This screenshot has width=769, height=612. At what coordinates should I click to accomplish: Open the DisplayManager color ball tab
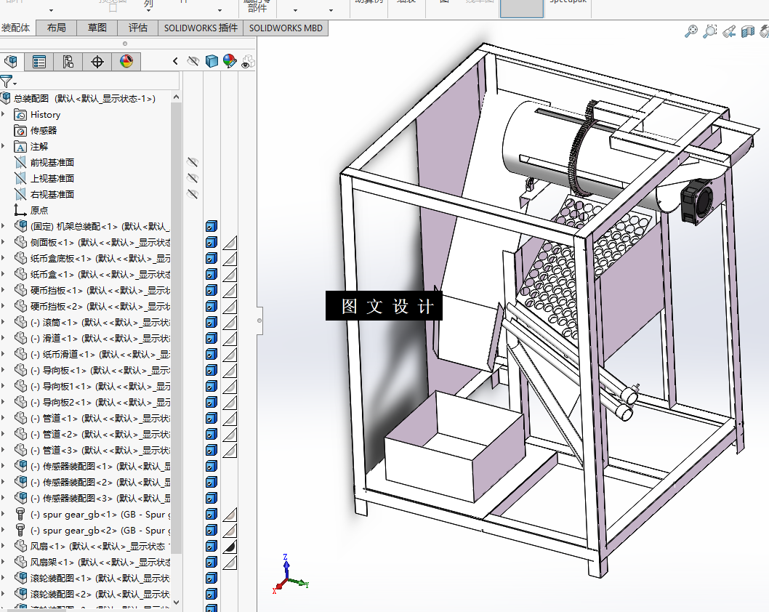[126, 62]
